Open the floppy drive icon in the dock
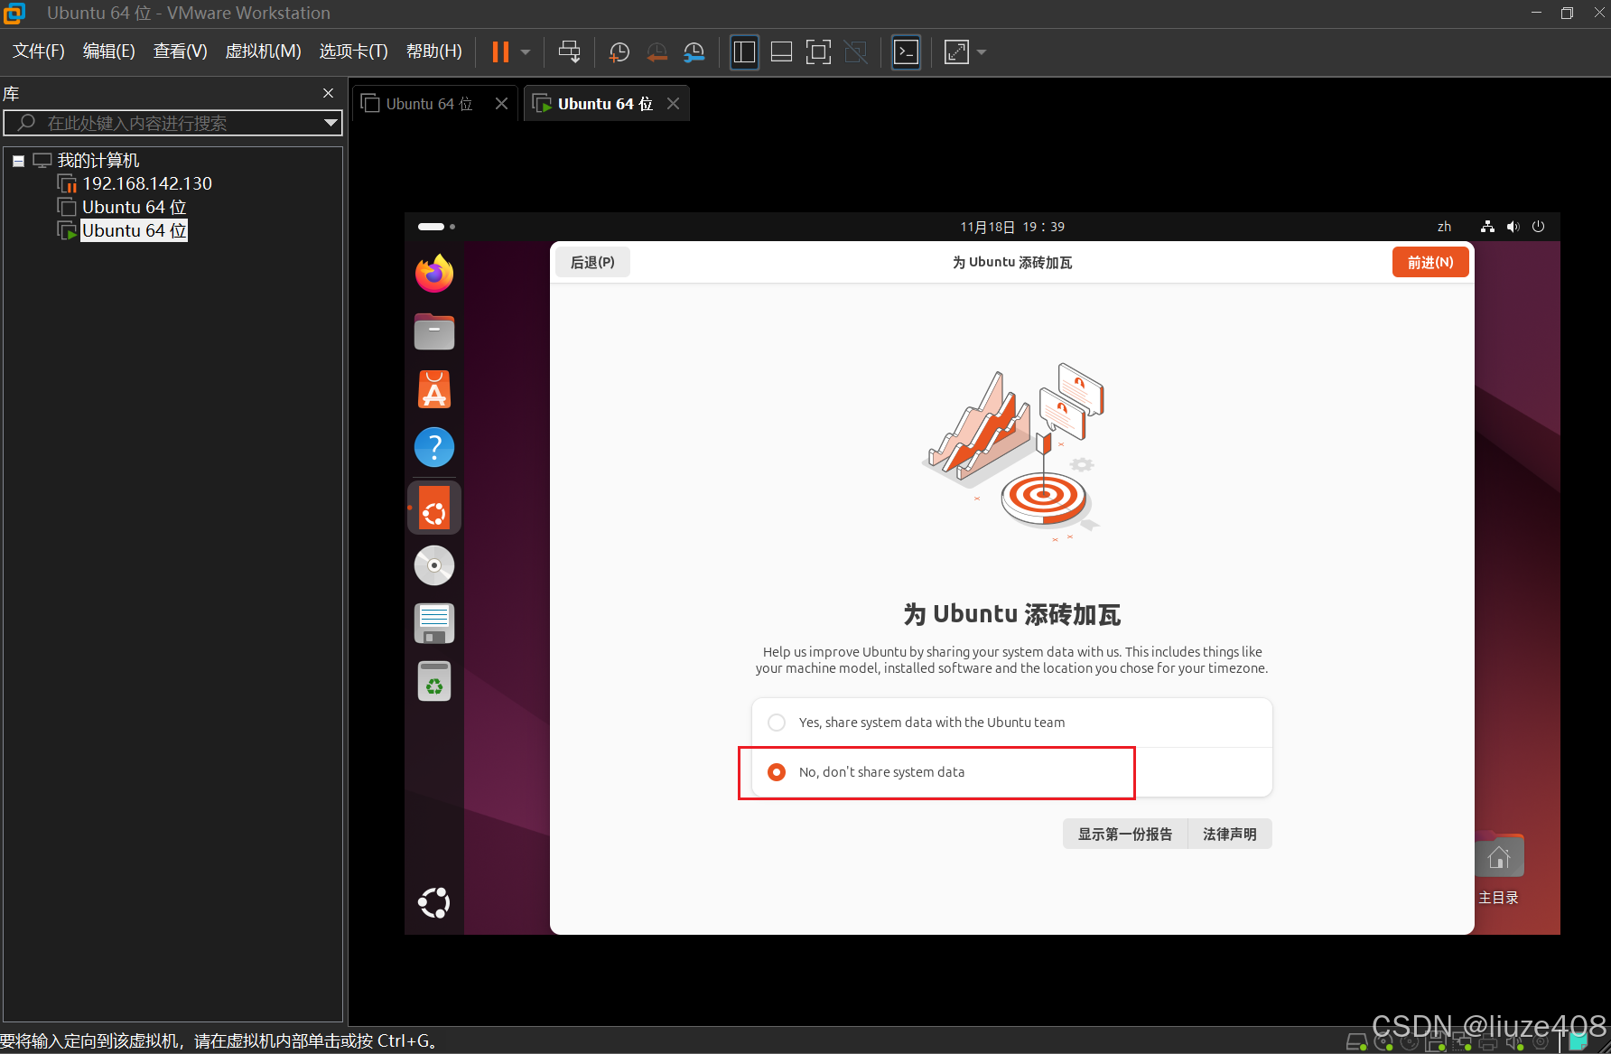The height and width of the screenshot is (1054, 1611). point(434,623)
